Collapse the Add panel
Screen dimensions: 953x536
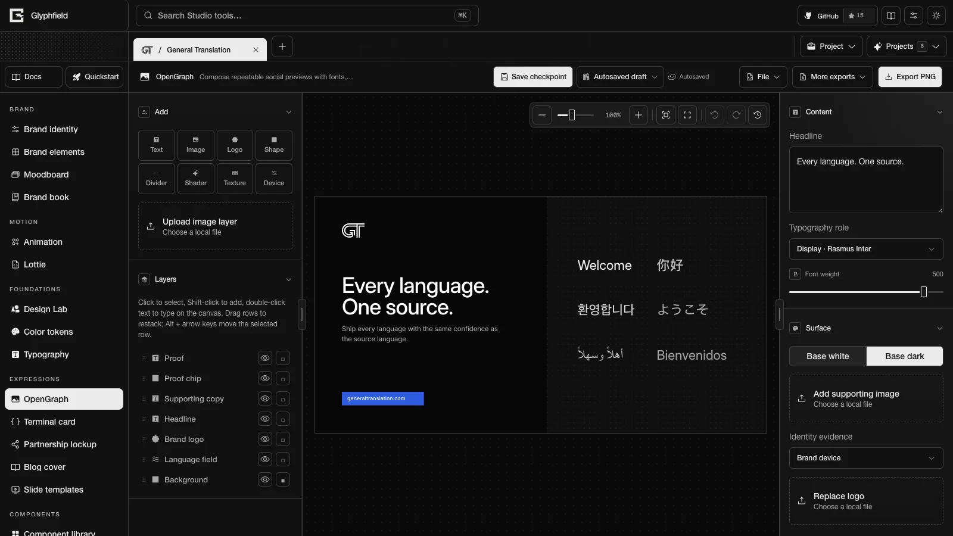[x=289, y=112]
